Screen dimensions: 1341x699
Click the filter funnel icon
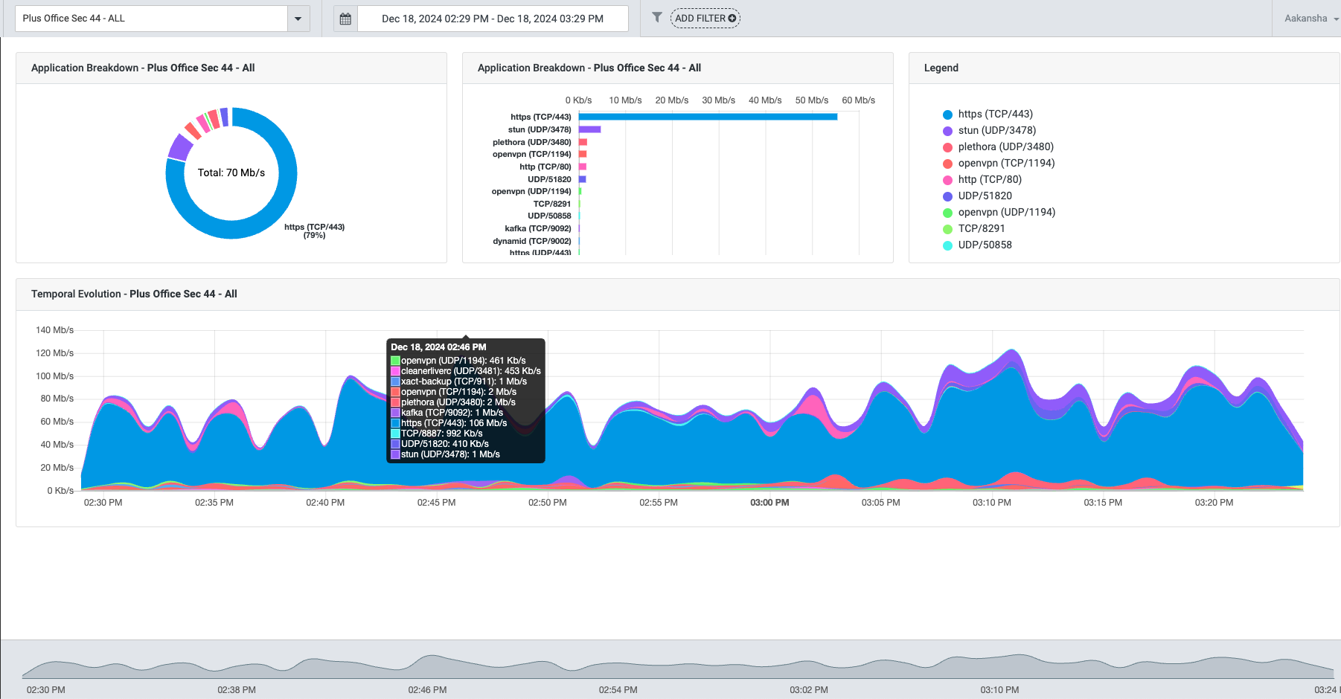click(x=657, y=17)
